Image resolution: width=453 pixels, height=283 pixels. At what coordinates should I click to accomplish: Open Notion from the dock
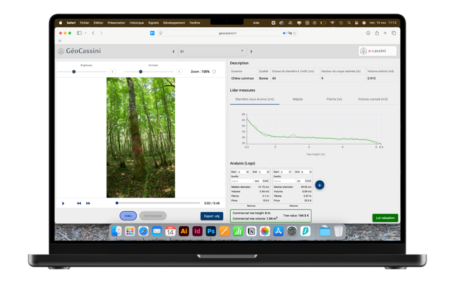(251, 231)
